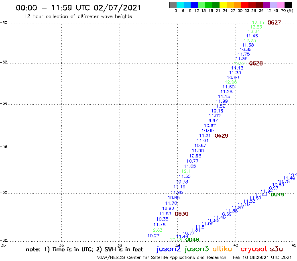This screenshot has height=261, width=297.
Task: Click the date range title 00:00 – 11:59 UTC 02/07/2021
Action: coord(78,8)
